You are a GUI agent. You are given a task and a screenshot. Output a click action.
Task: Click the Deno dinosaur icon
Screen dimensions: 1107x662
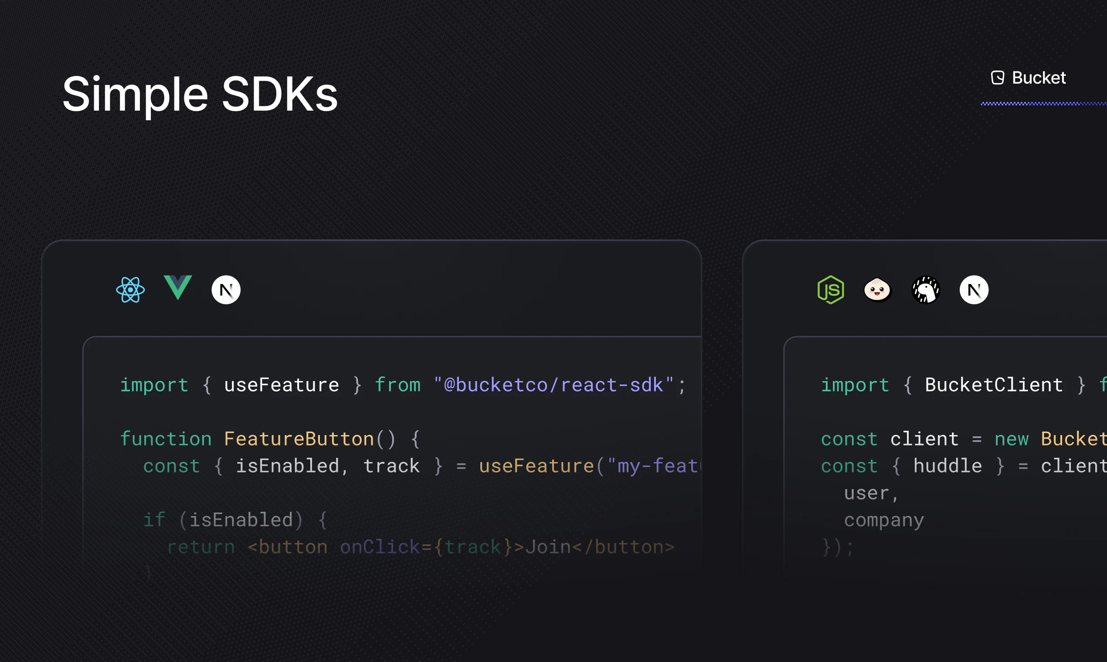point(926,290)
